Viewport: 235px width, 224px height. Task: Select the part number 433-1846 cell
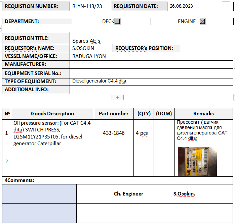click(114, 133)
